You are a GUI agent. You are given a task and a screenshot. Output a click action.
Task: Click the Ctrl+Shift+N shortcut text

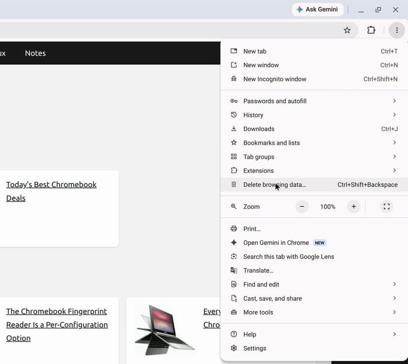coord(380,79)
